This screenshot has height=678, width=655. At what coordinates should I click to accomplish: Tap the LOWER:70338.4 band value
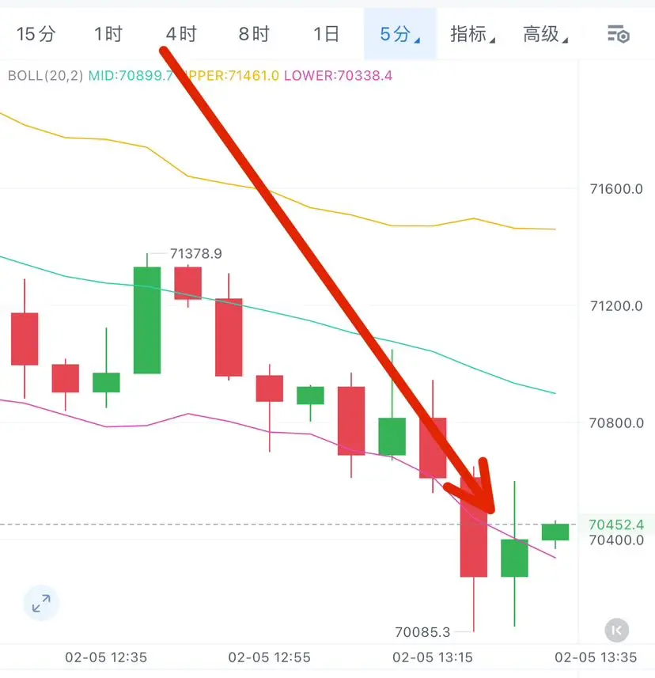tap(338, 76)
